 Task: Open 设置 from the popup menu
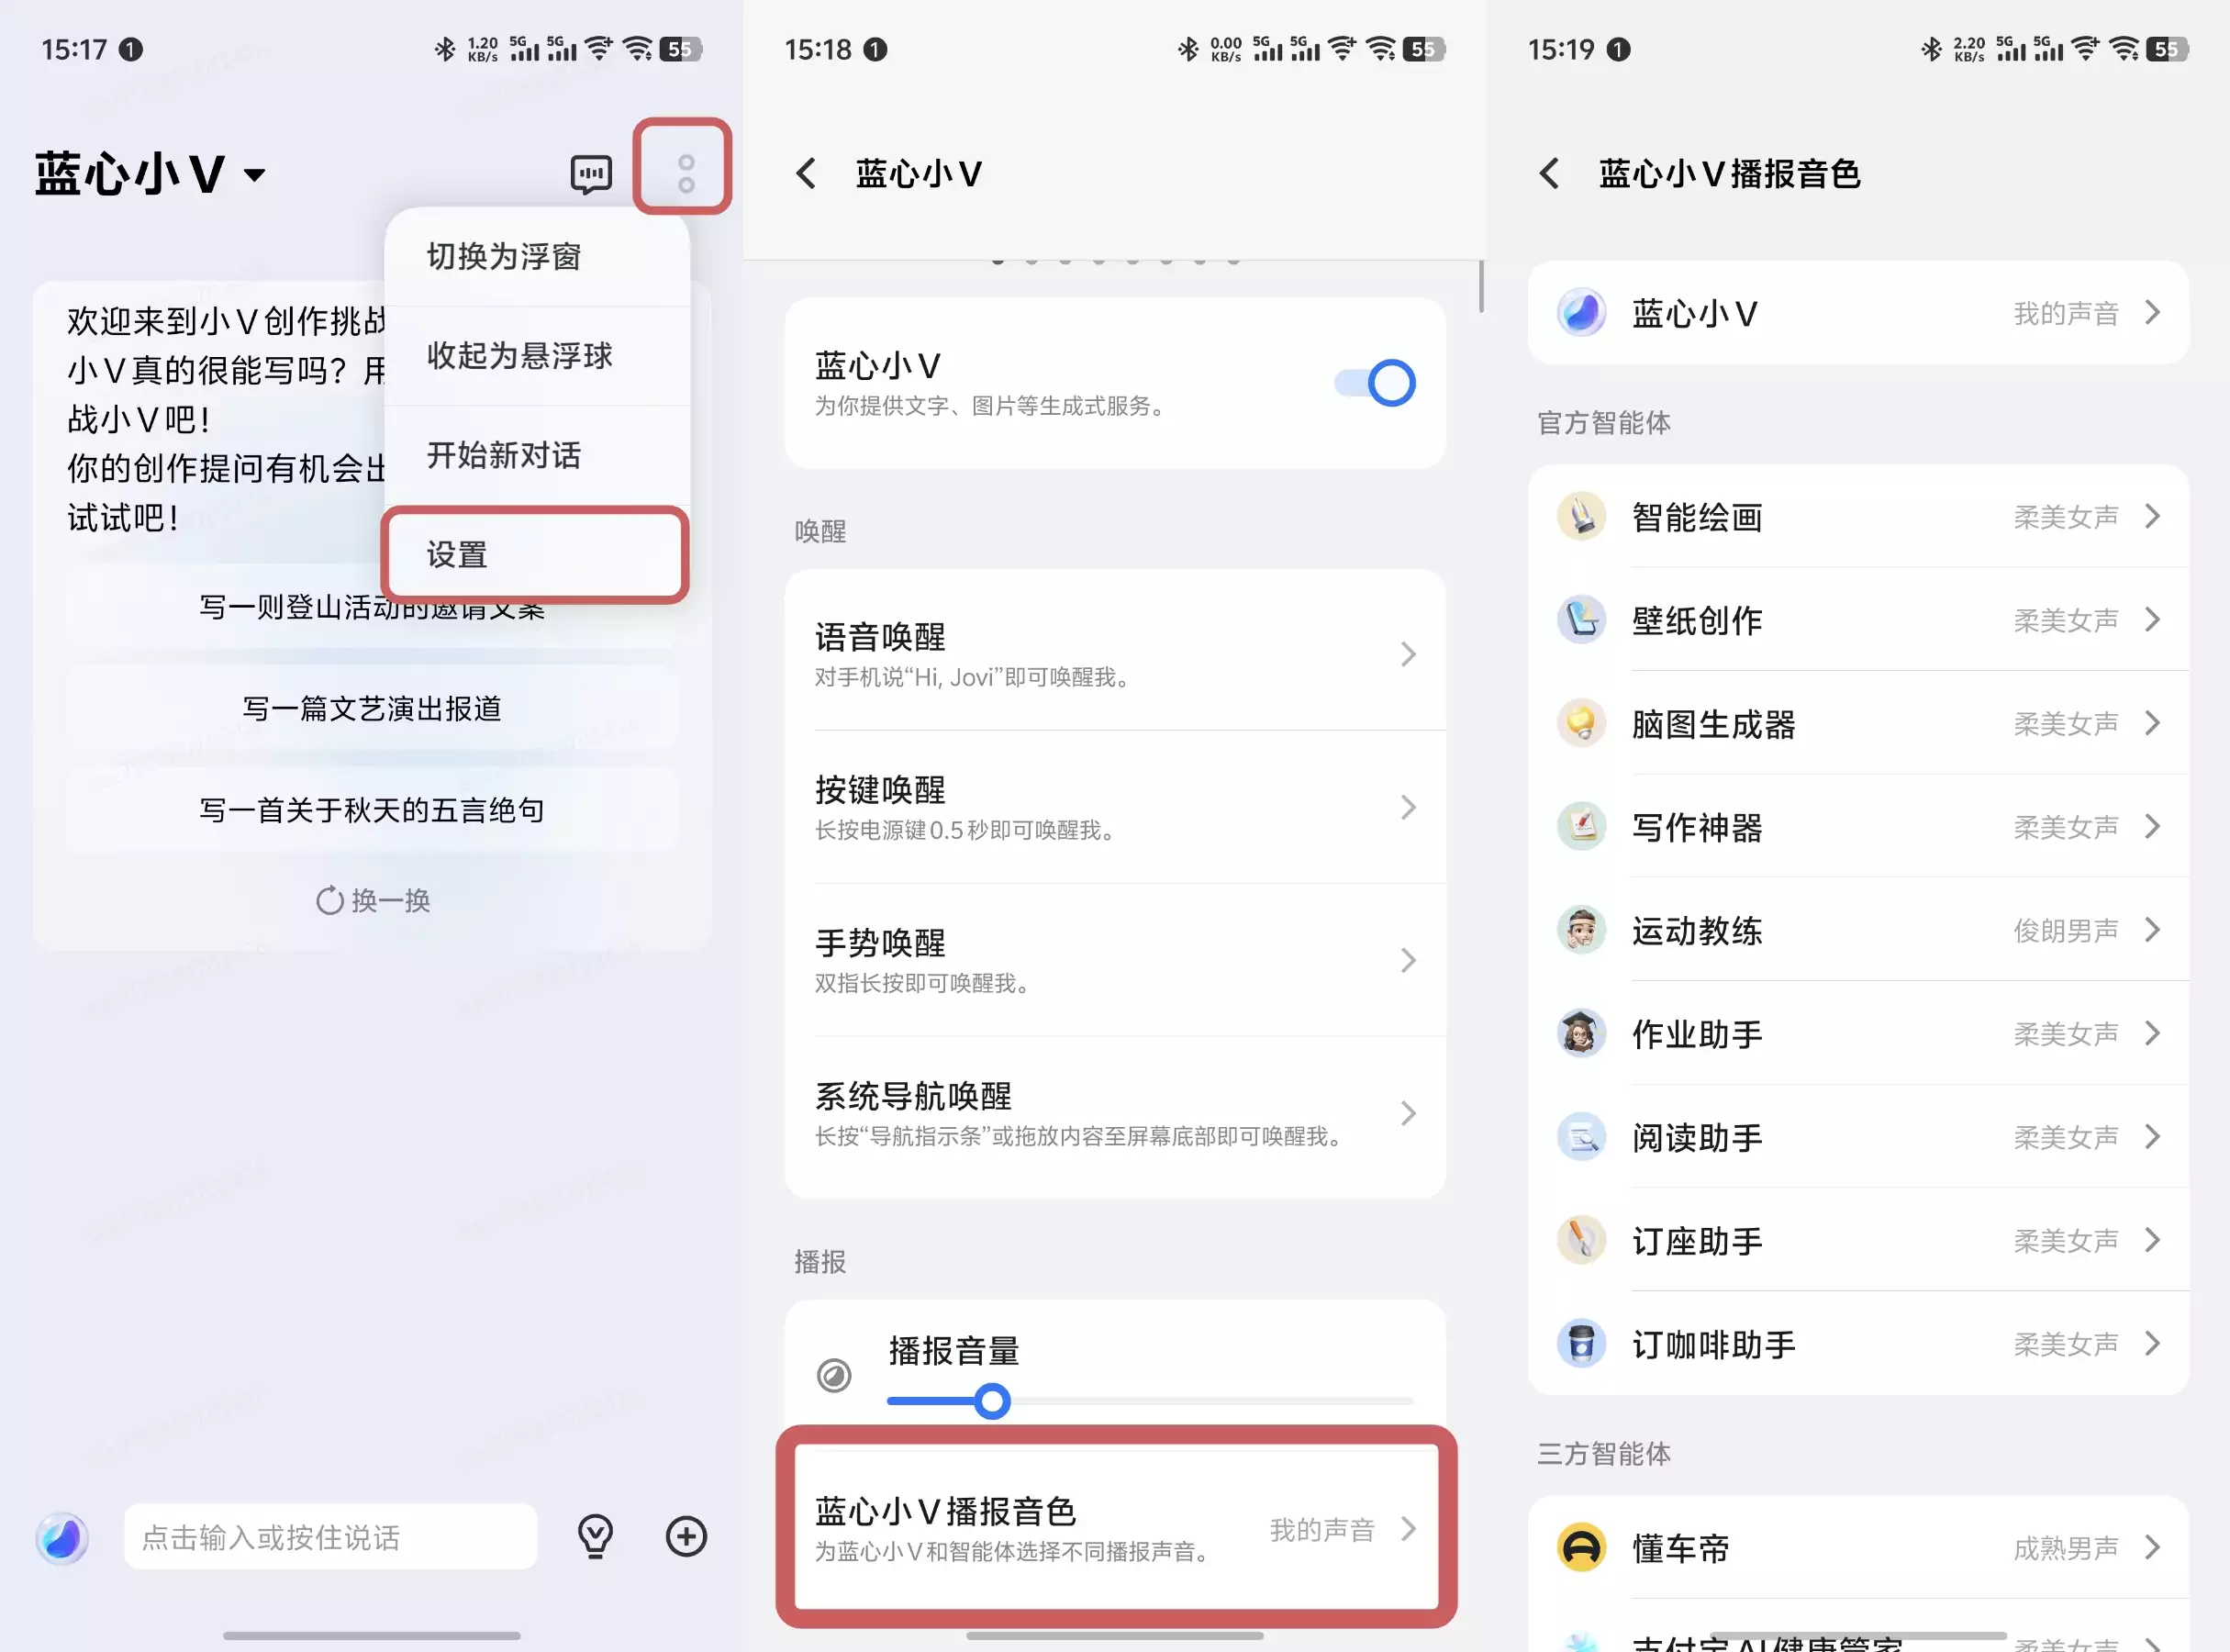pos(537,555)
